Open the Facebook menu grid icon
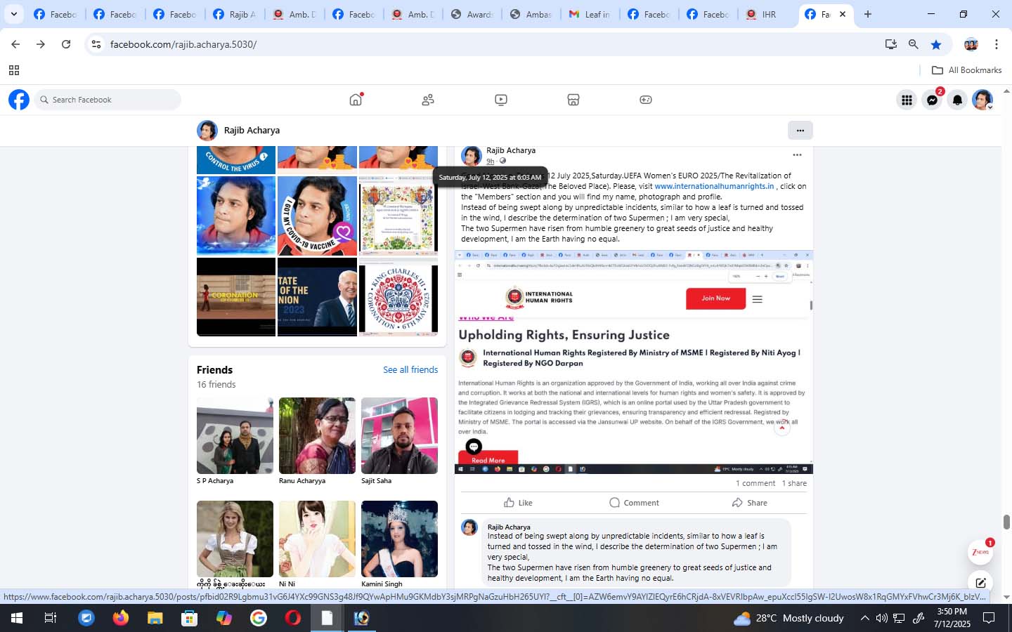 pos(907,100)
